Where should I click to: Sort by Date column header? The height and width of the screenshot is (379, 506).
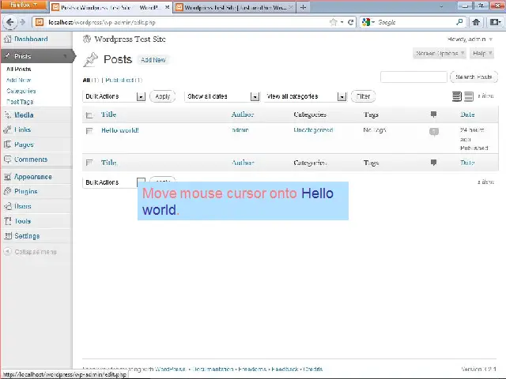click(x=467, y=114)
